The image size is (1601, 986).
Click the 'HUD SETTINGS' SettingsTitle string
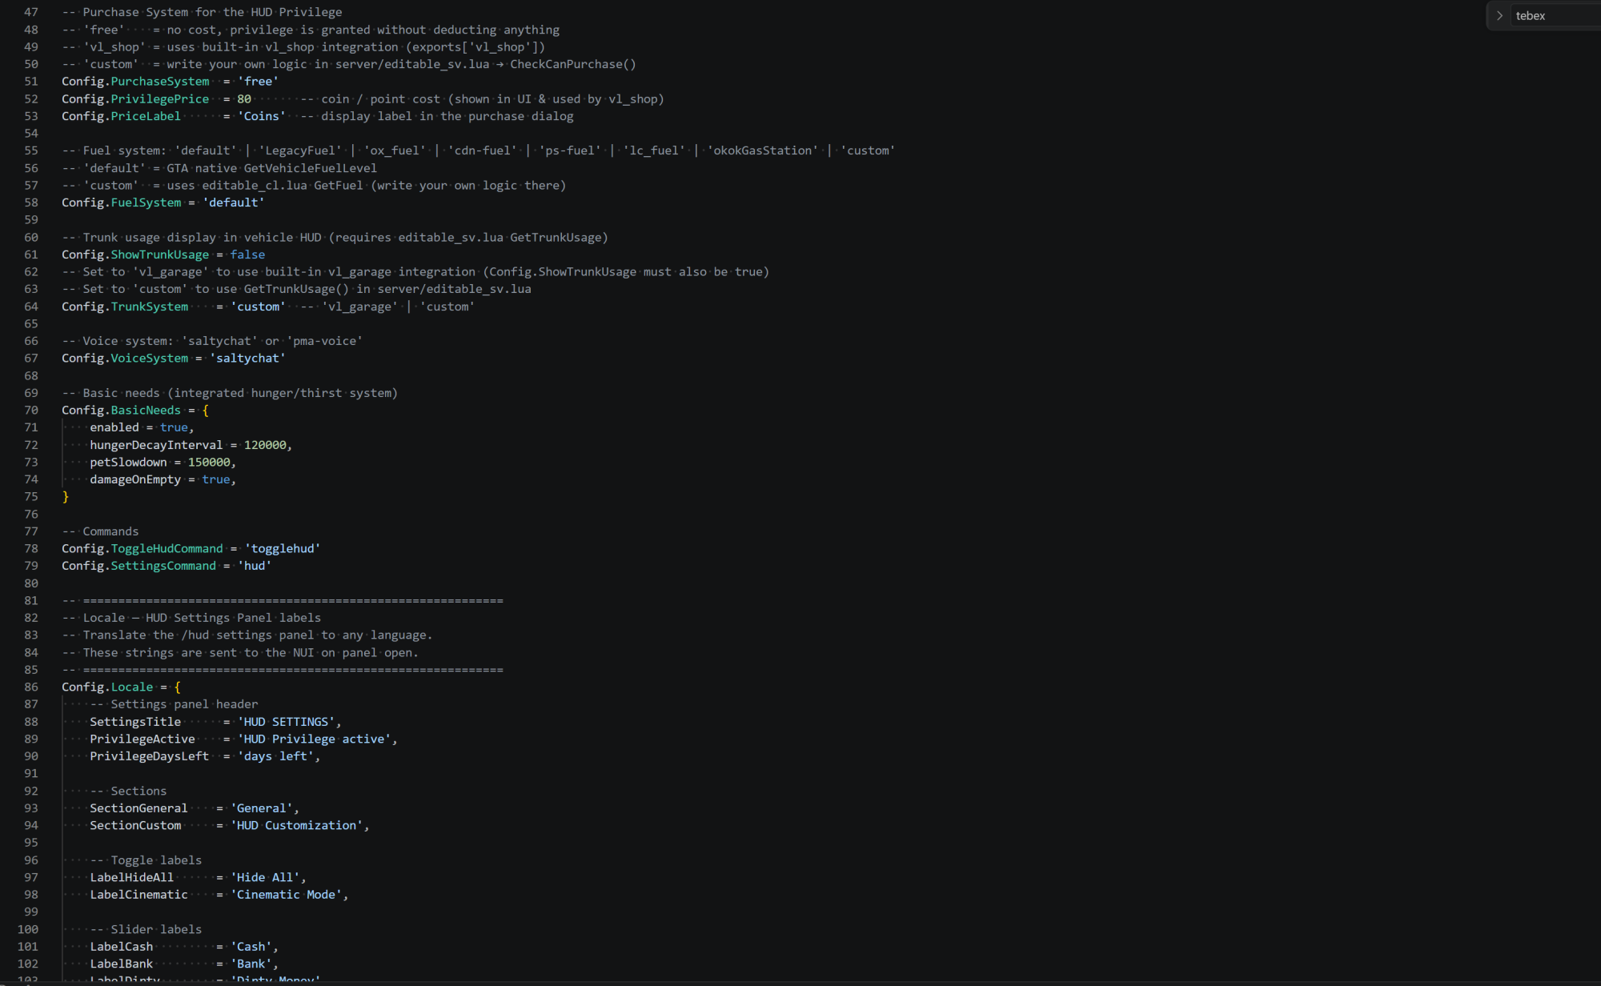[x=286, y=722]
